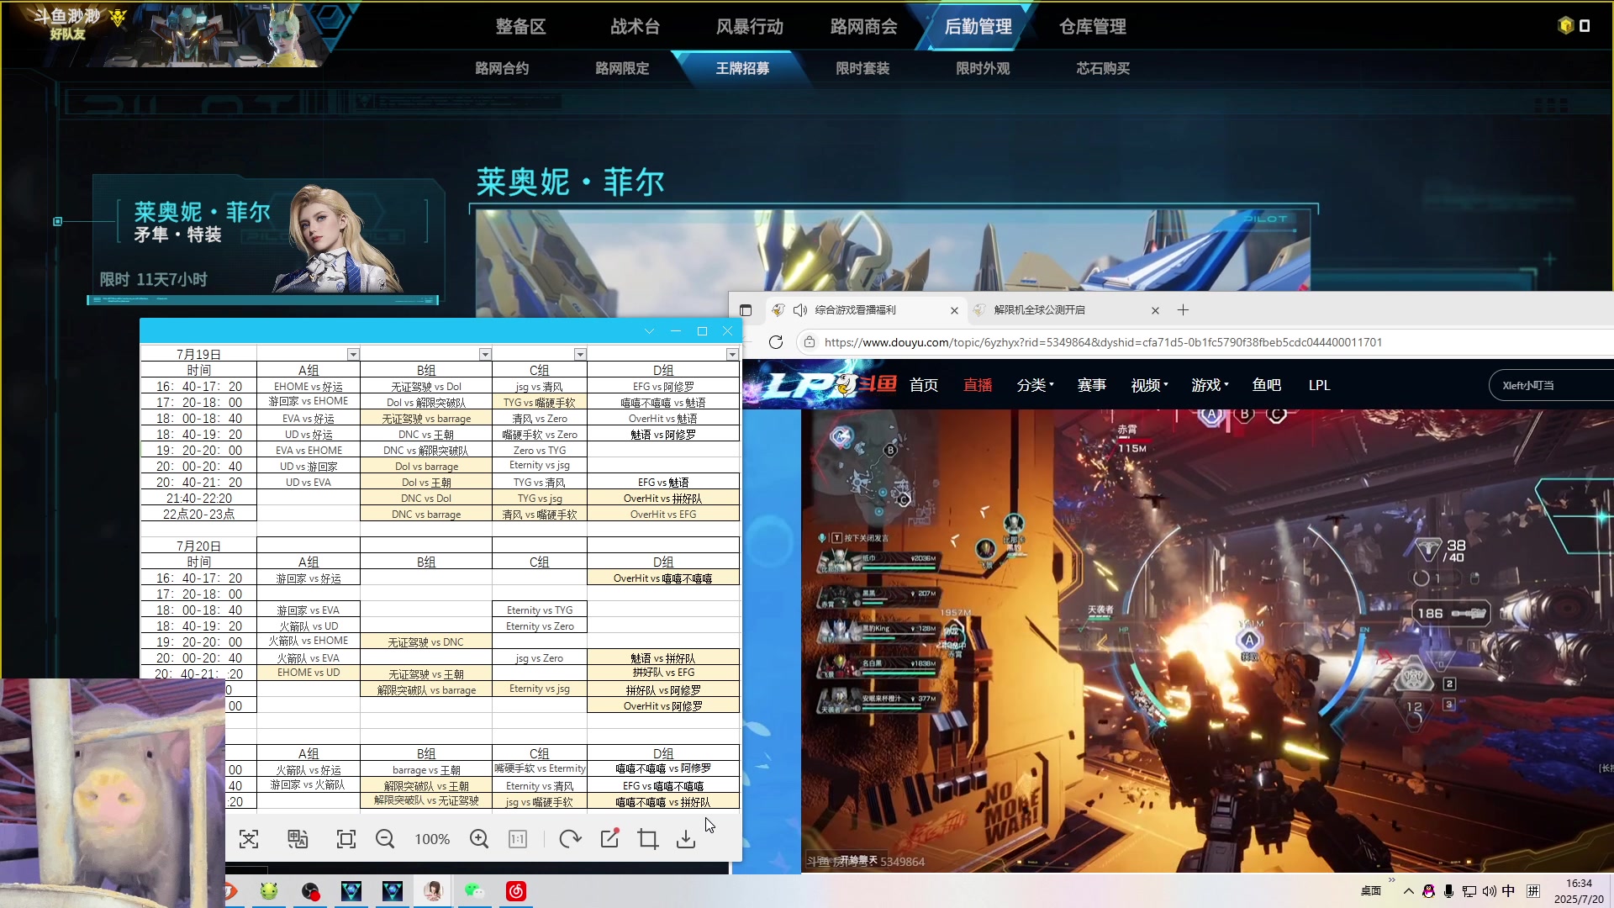Click the Douyu search box showing Xleft小叮当
The width and height of the screenshot is (1614, 908).
click(1551, 385)
